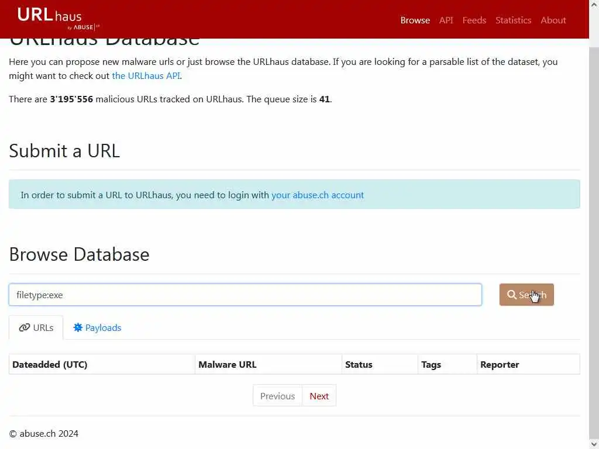Open the API navigation item
The width and height of the screenshot is (599, 449).
point(446,20)
